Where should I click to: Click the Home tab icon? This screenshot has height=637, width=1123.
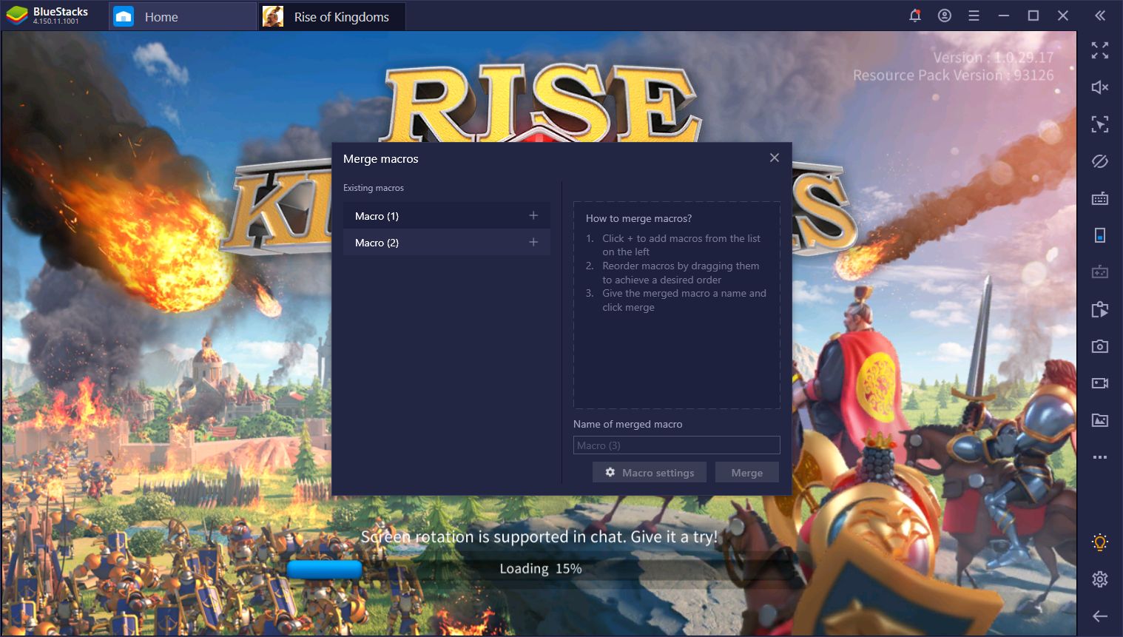coord(124,16)
